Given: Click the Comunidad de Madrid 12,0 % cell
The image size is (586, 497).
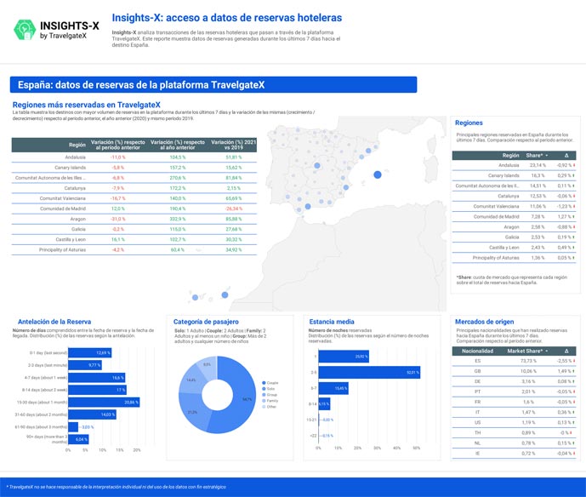Looking at the screenshot, I should coord(118,209).
